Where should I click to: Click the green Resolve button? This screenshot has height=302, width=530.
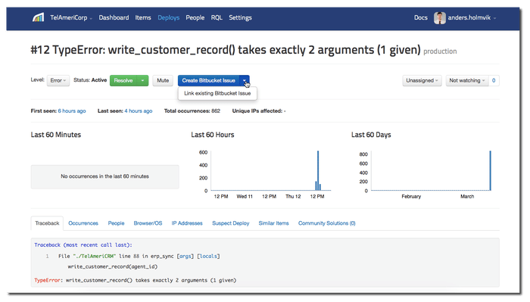[123, 80]
